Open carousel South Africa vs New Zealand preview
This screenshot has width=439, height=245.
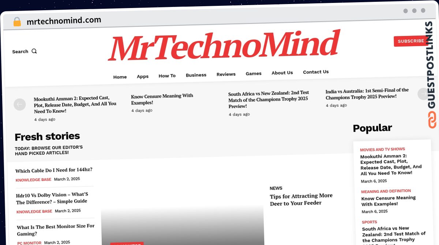coord(269,99)
